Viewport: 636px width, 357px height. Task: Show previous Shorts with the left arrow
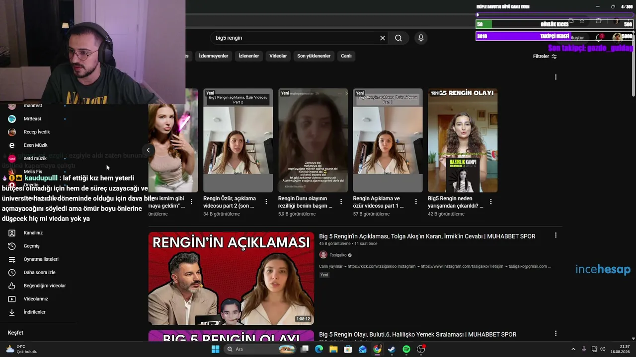point(148,150)
